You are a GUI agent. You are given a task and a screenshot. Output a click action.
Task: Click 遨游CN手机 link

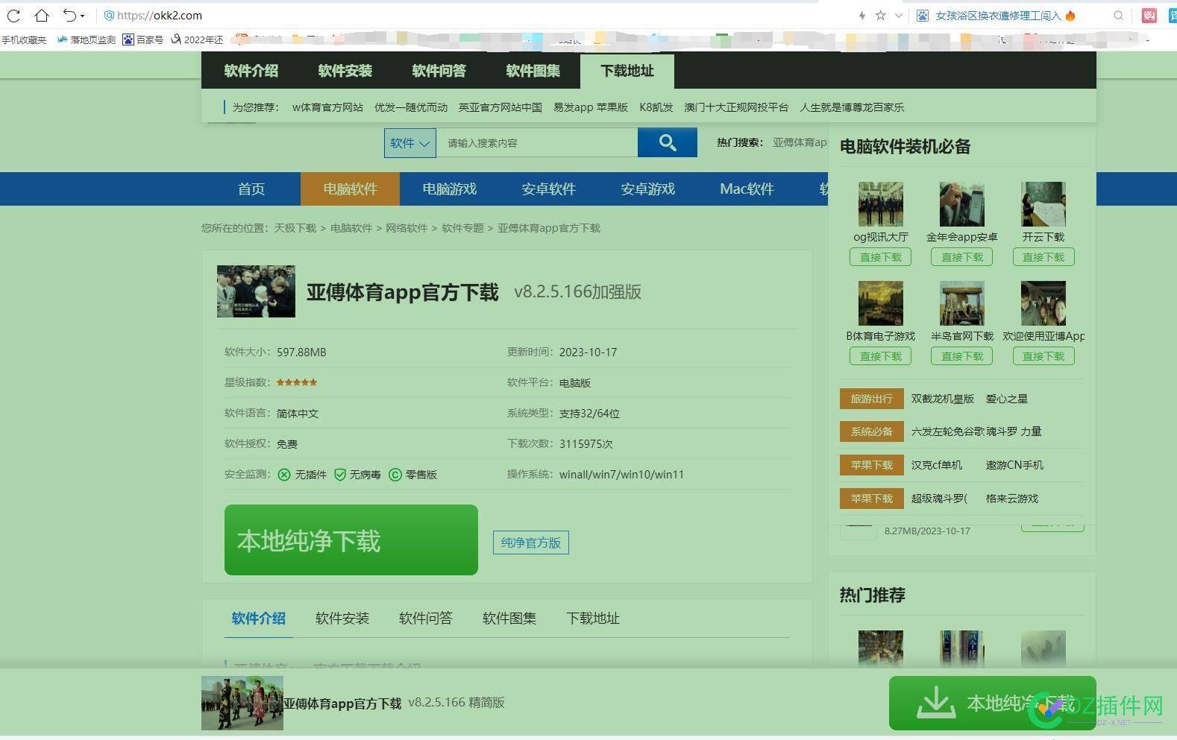point(1014,465)
